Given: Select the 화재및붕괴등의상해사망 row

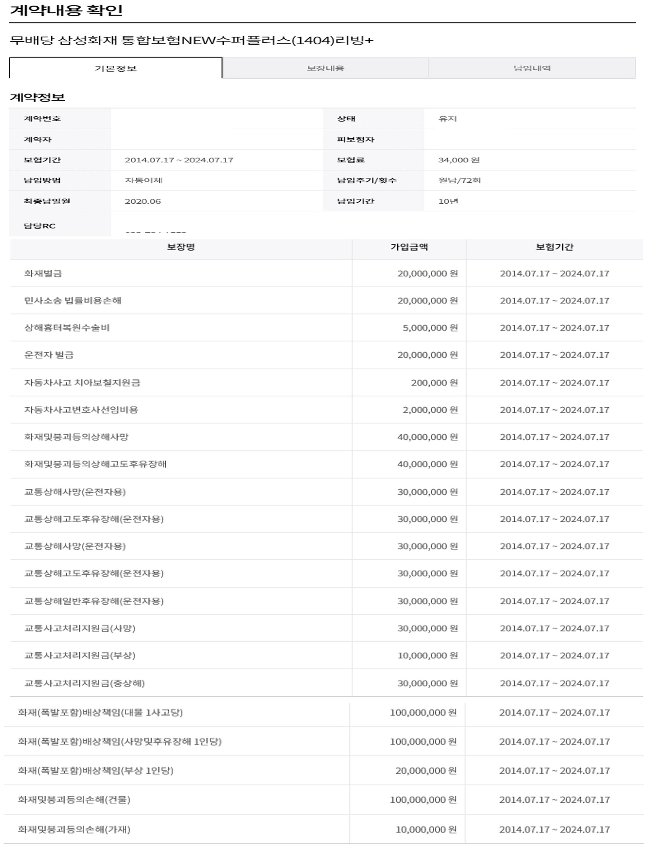Looking at the screenshot, I should click(x=327, y=437).
